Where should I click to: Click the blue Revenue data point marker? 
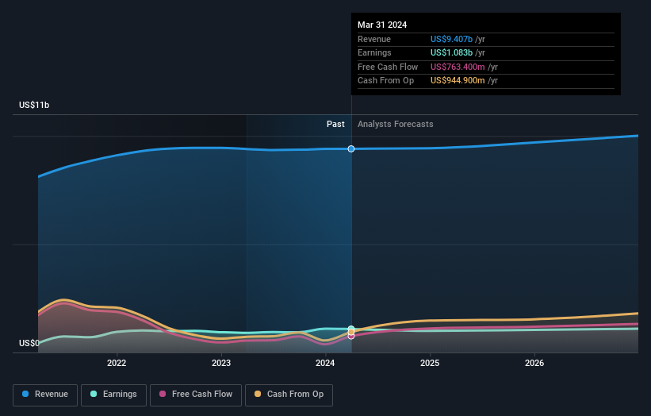point(351,148)
